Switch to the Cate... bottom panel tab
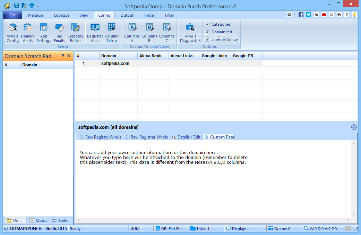 point(61,220)
